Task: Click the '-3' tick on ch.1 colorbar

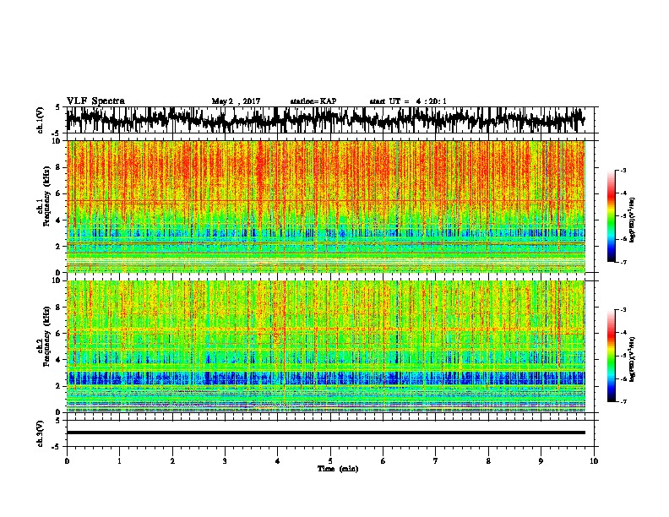Action: (x=623, y=171)
